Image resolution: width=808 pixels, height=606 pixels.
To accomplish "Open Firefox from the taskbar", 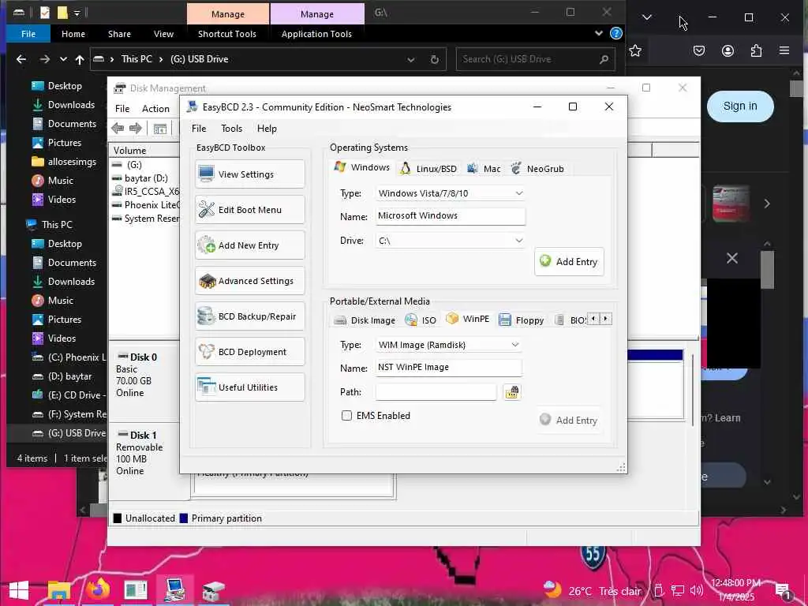I will 97,590.
